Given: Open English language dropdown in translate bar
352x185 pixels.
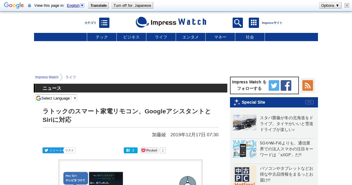Looking at the screenshot, I should [x=75, y=5].
